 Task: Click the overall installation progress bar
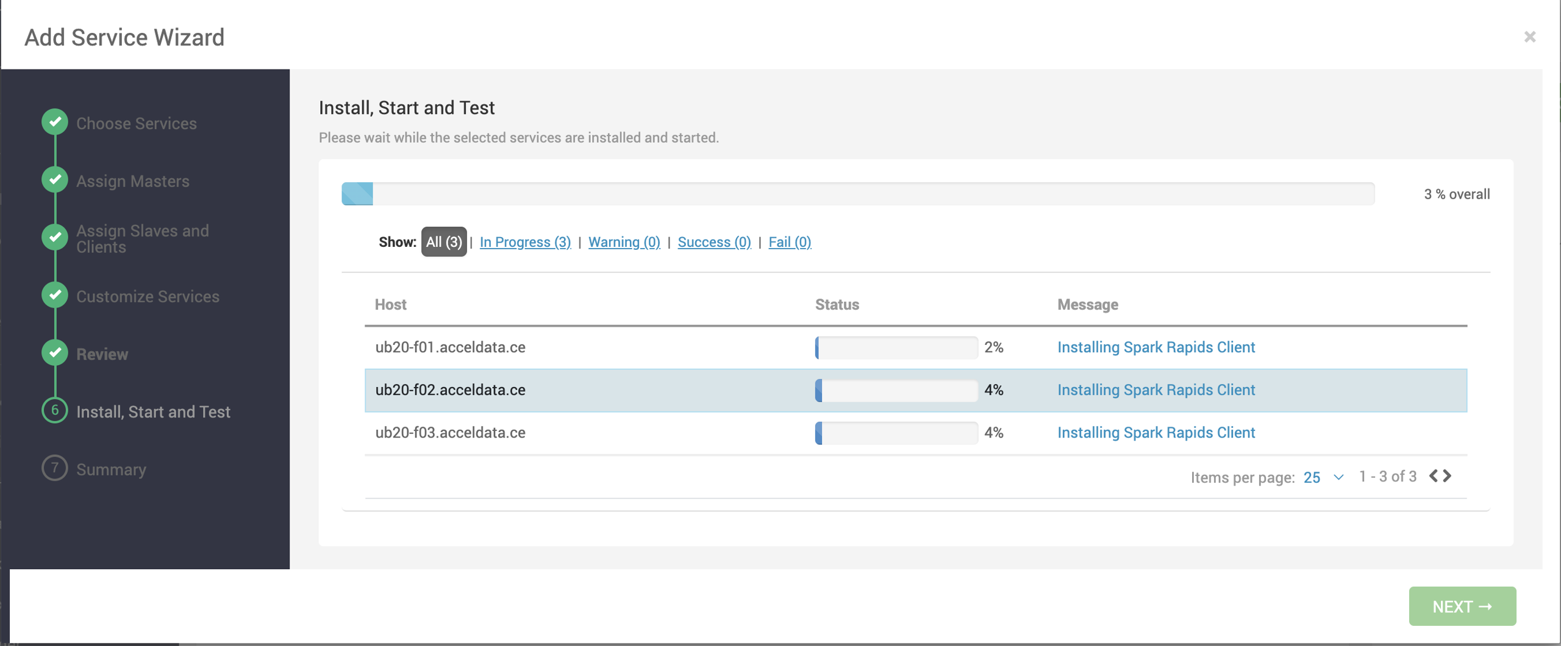(857, 194)
